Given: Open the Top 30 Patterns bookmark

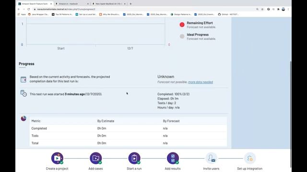Looking at the screenshot, I should (62, 14).
